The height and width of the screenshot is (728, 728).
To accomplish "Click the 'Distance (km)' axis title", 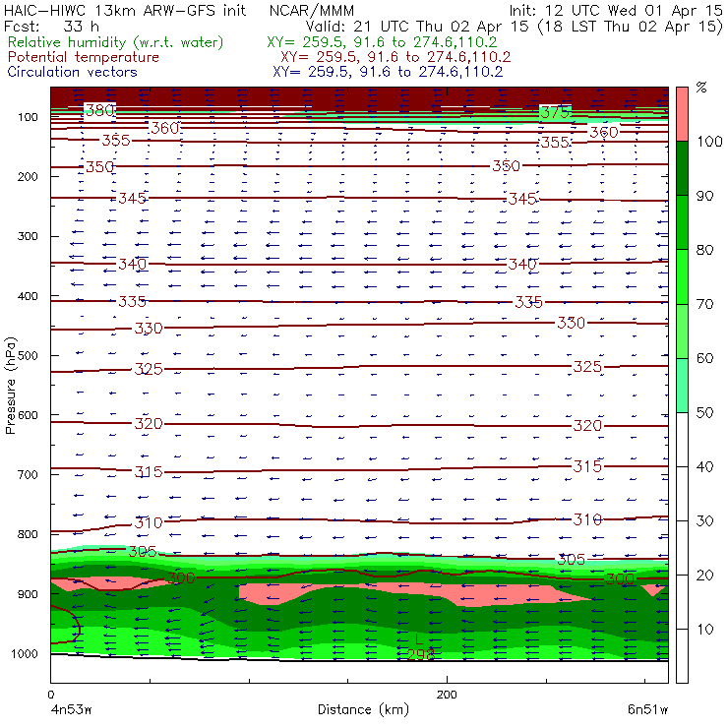I will 364,709.
